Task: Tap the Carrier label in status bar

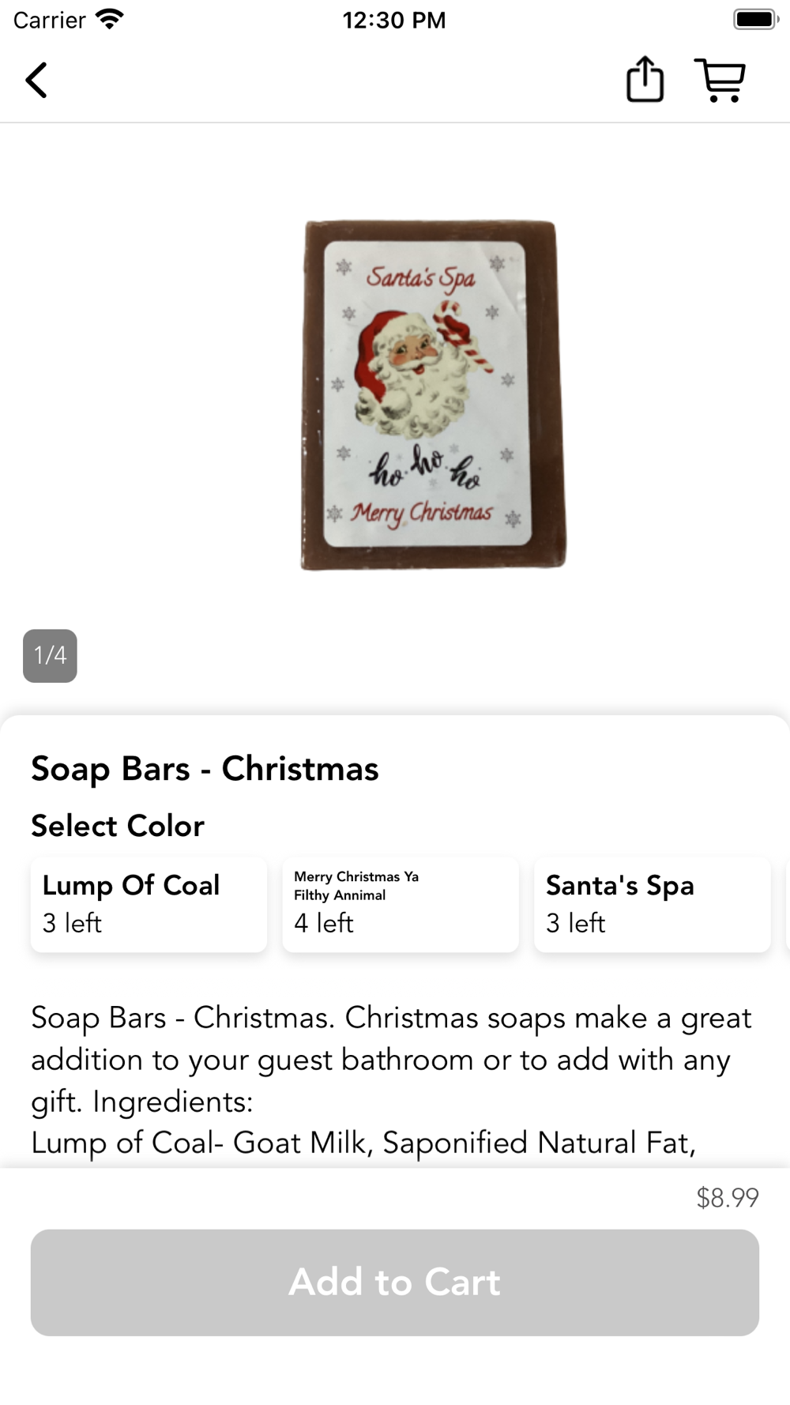Action: (49, 20)
